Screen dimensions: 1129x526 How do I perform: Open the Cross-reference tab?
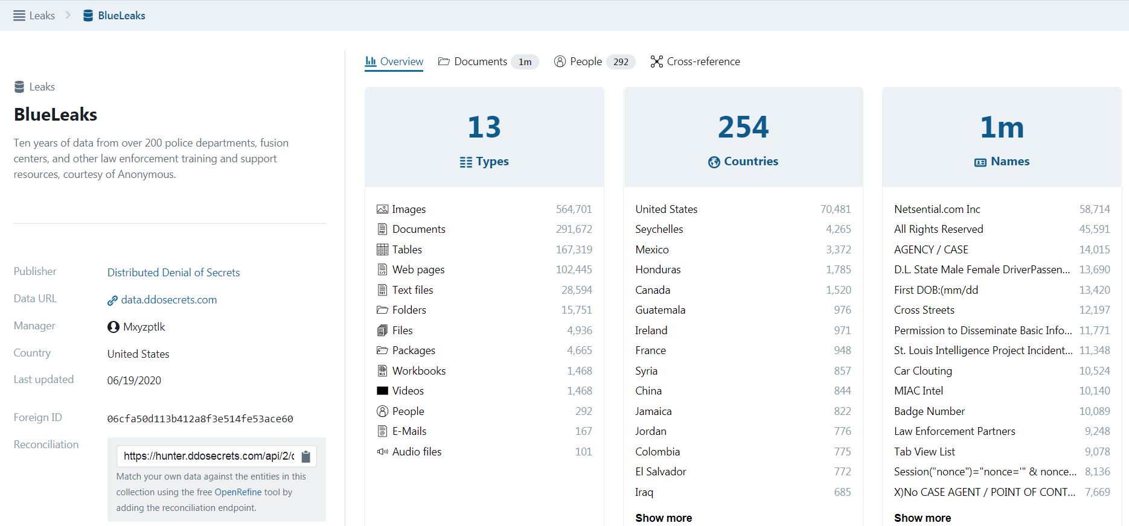coord(695,62)
